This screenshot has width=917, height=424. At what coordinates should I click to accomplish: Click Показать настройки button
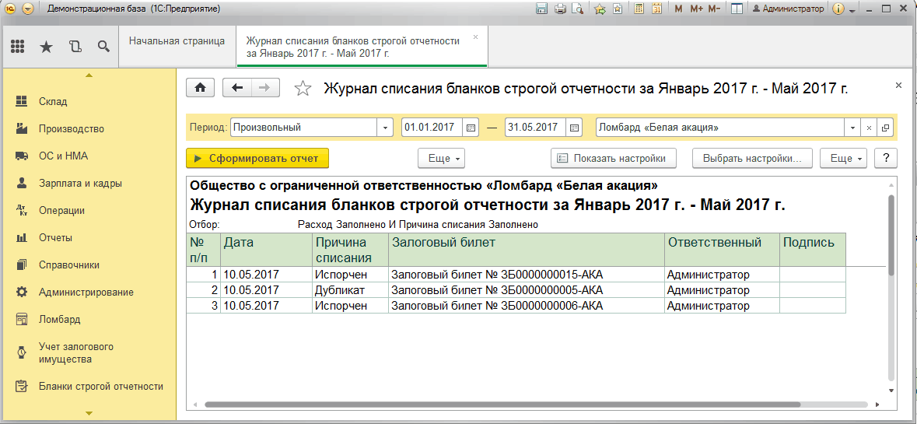click(613, 159)
